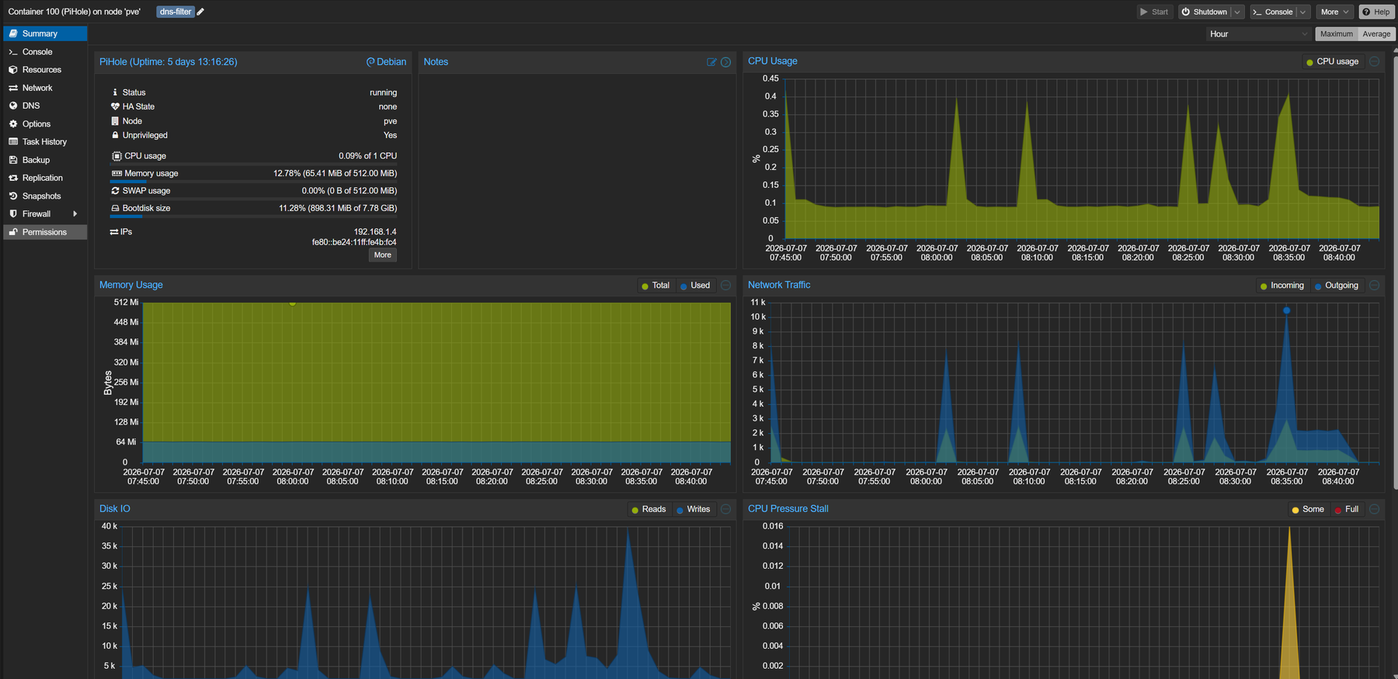Click the Task History list icon
The image size is (1398, 679).
point(13,142)
